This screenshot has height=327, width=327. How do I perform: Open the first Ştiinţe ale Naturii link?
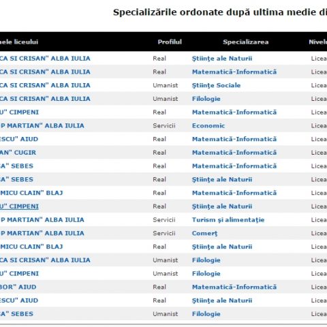tap(222, 59)
